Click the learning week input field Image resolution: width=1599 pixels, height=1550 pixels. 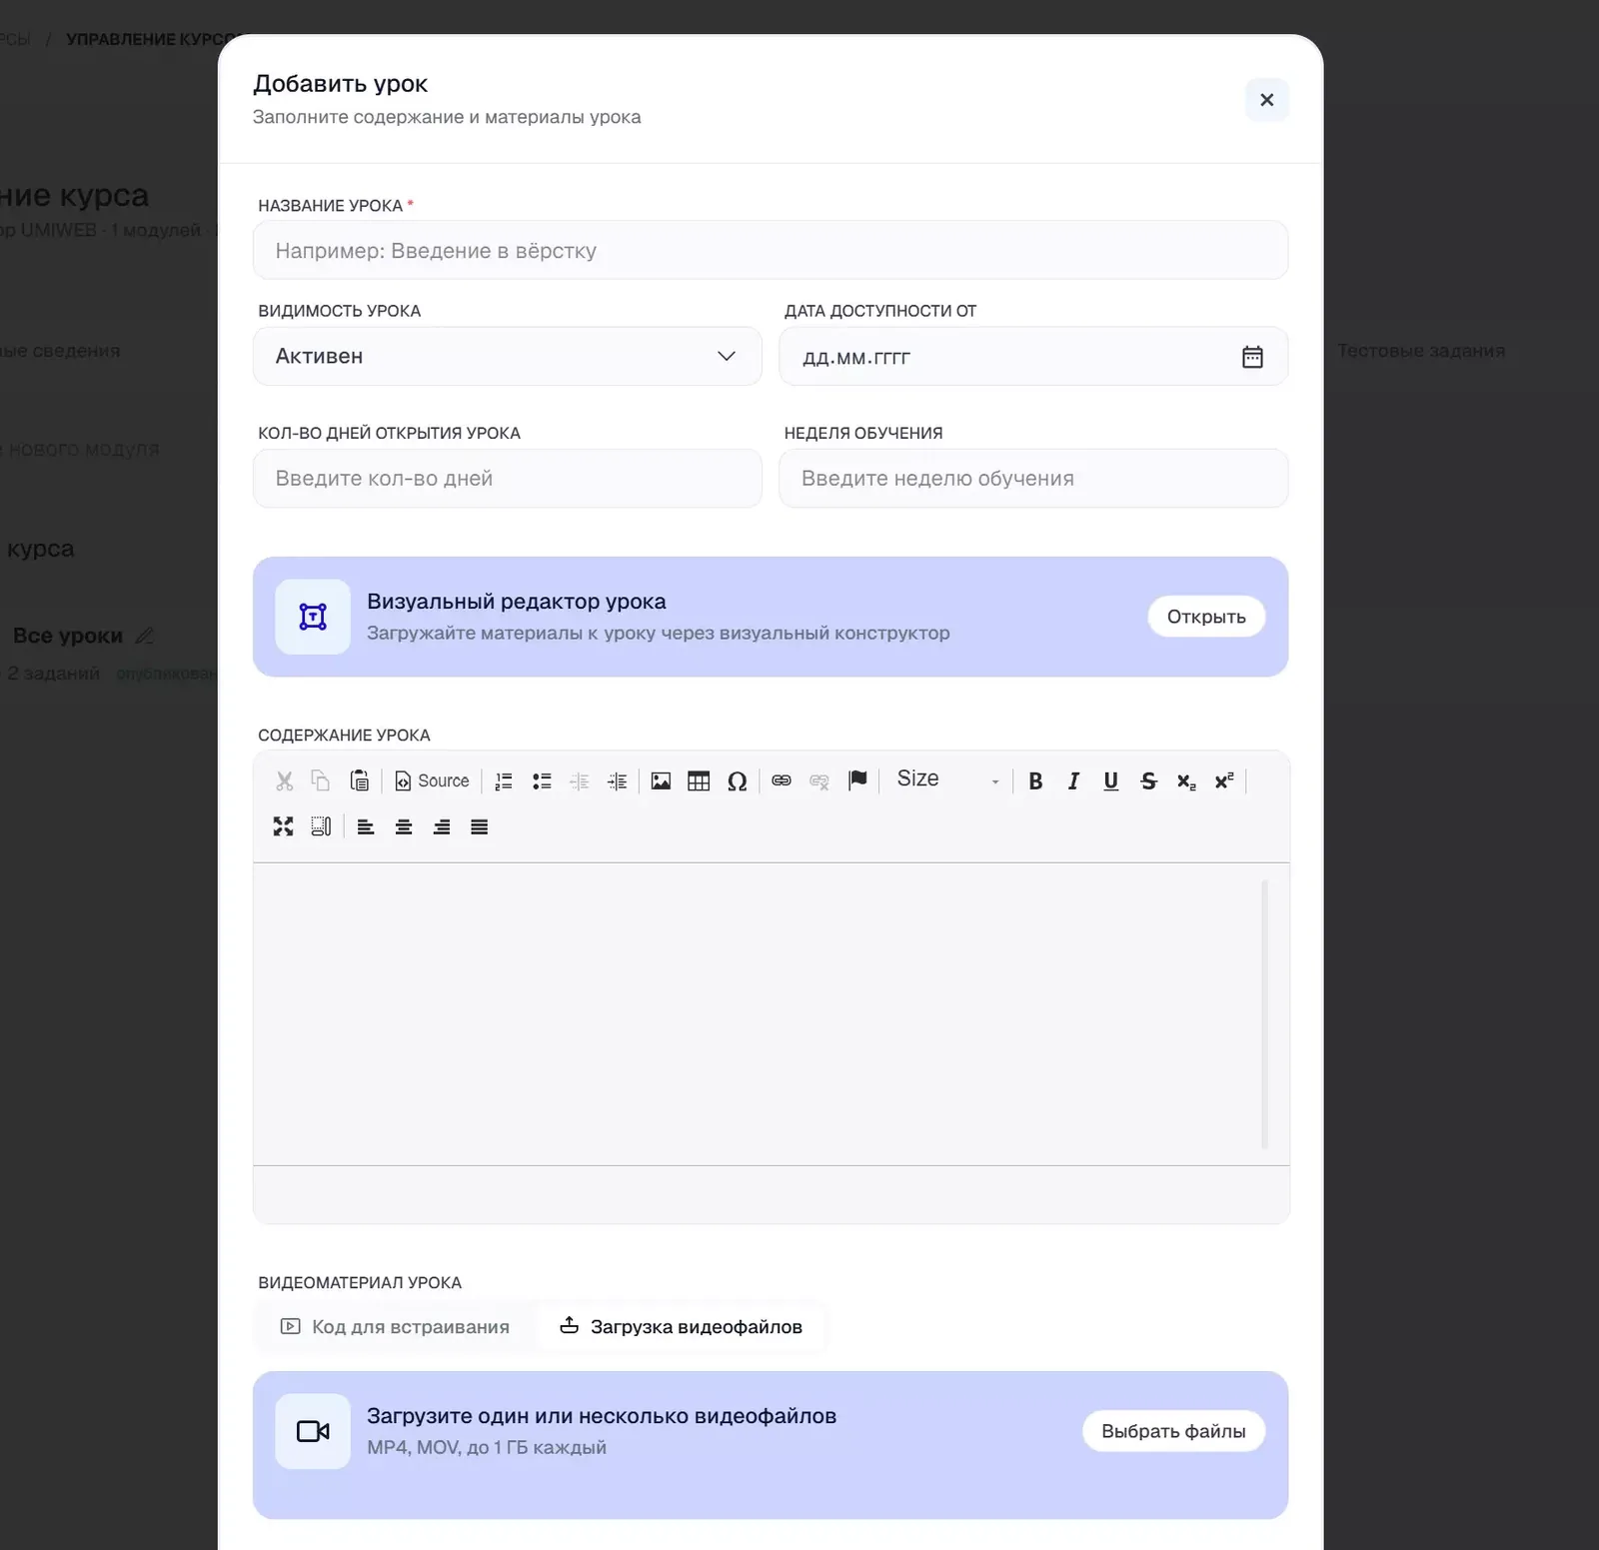(1033, 479)
